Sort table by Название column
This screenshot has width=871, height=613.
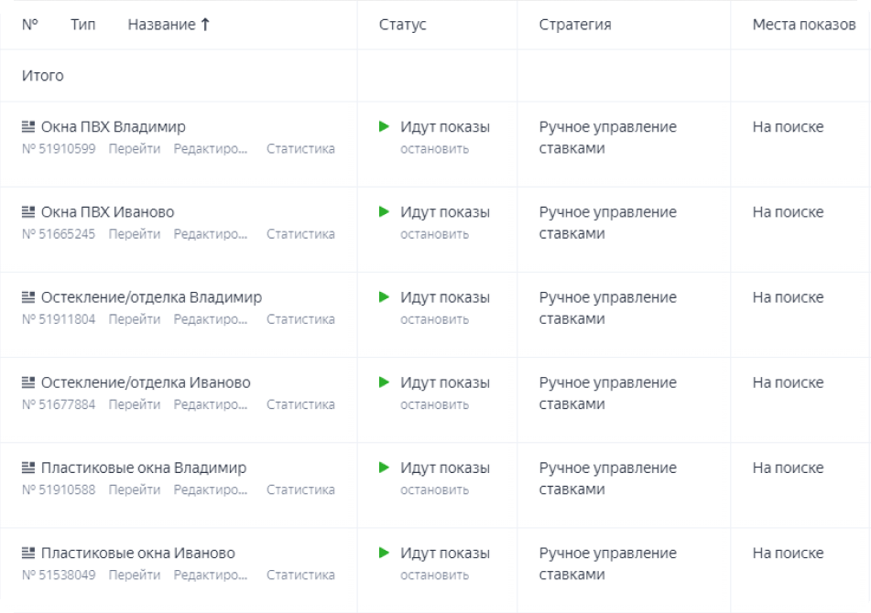click(x=169, y=25)
